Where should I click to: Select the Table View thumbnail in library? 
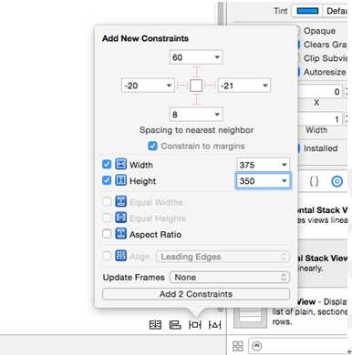pos(250,318)
